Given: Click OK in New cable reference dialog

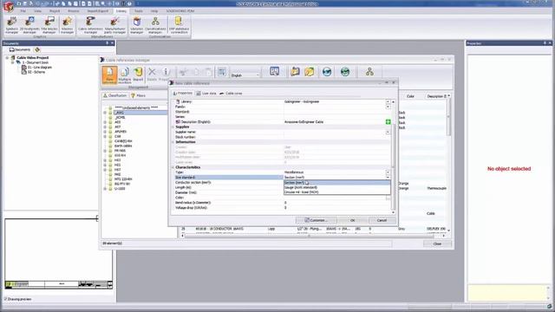Looking at the screenshot, I should 352,220.
